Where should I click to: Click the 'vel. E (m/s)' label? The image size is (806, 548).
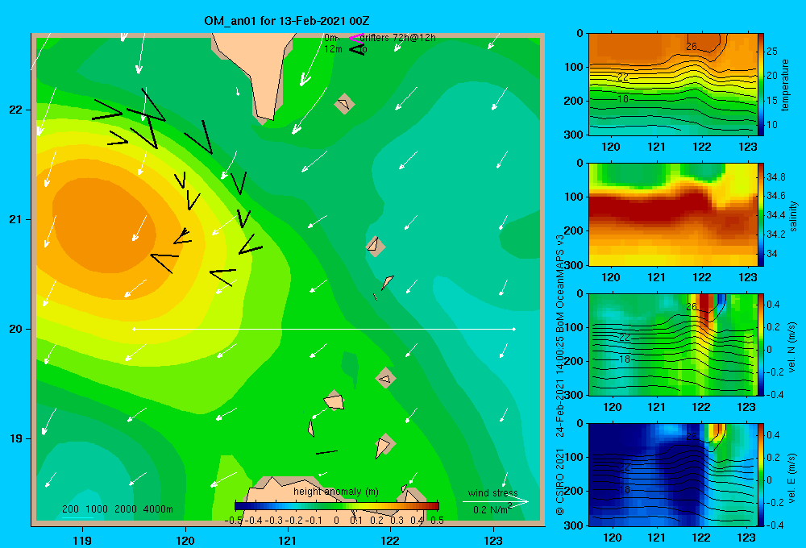point(792,478)
